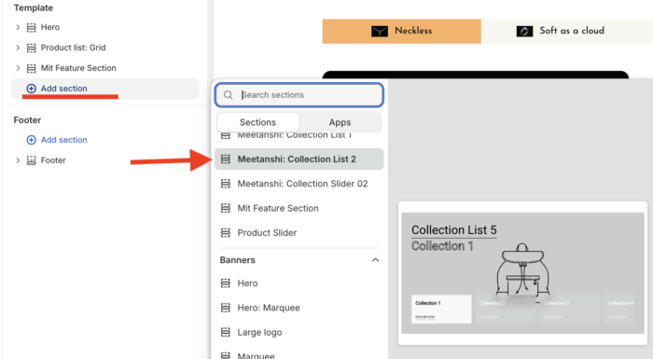
Task: Expand the Footer section in sidebar
Action: tap(18, 160)
